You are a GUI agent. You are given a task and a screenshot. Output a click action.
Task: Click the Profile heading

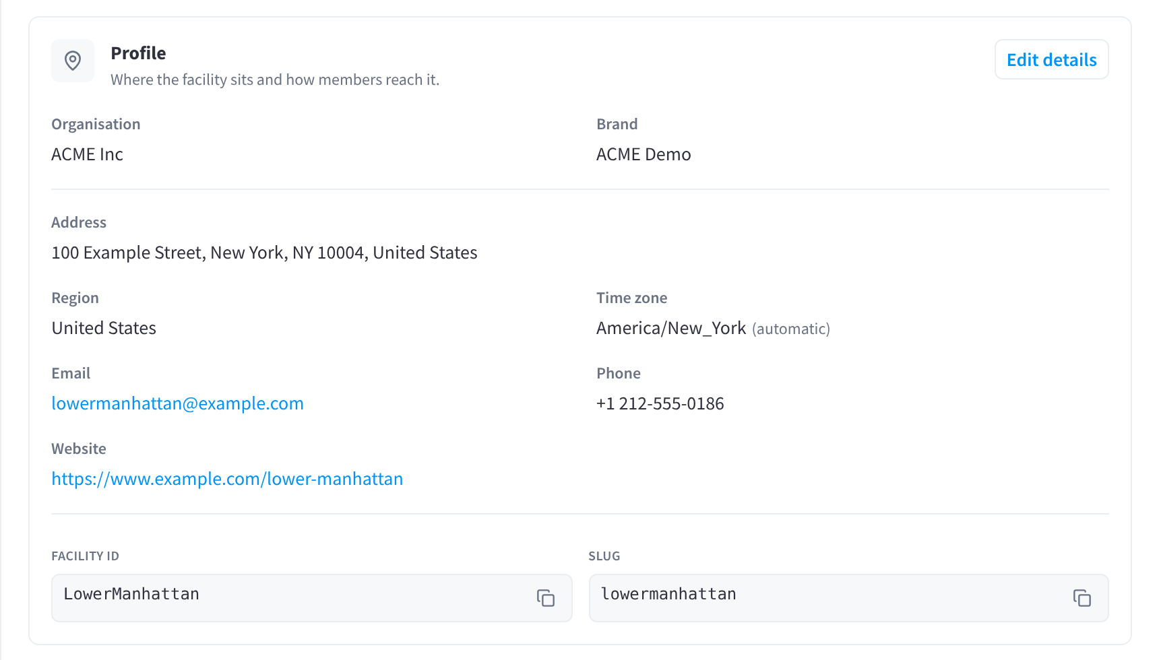point(138,53)
